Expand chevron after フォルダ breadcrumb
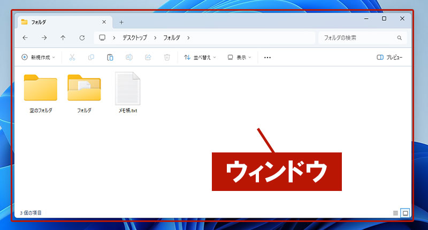The image size is (428, 230). 188,38
